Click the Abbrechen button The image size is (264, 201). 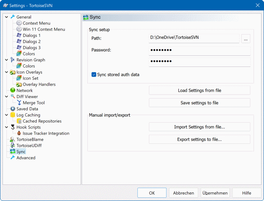(183, 193)
